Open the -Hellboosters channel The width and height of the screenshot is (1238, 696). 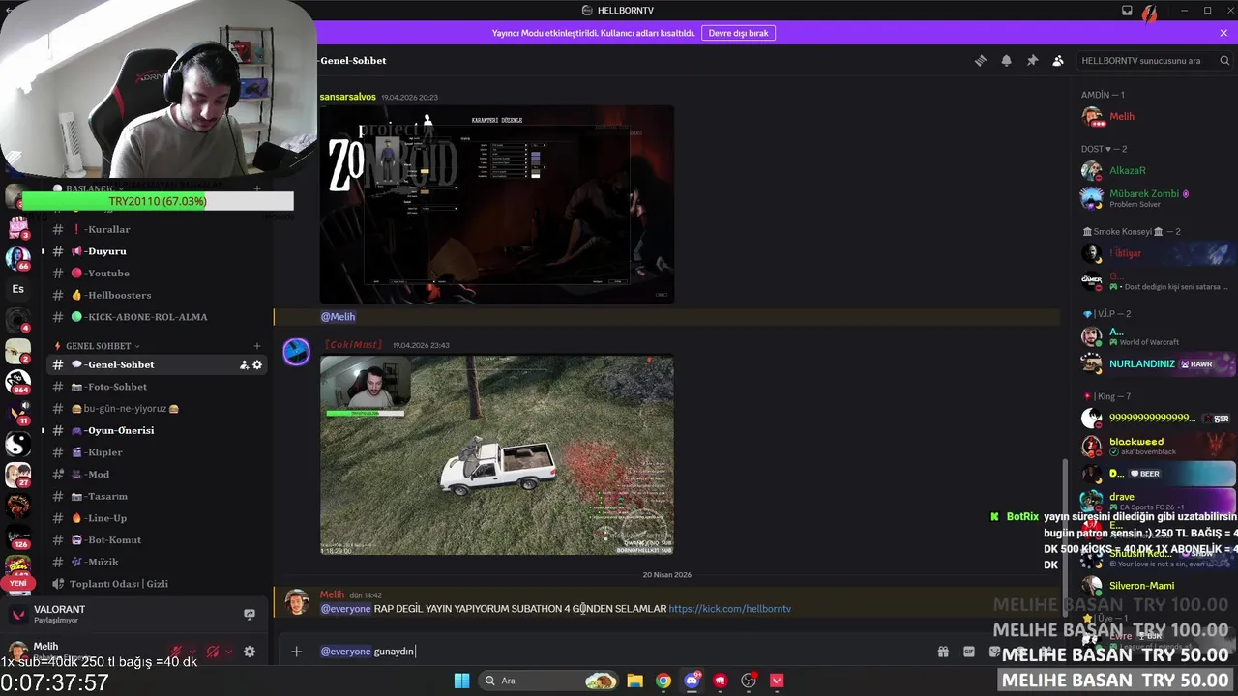tap(157, 295)
